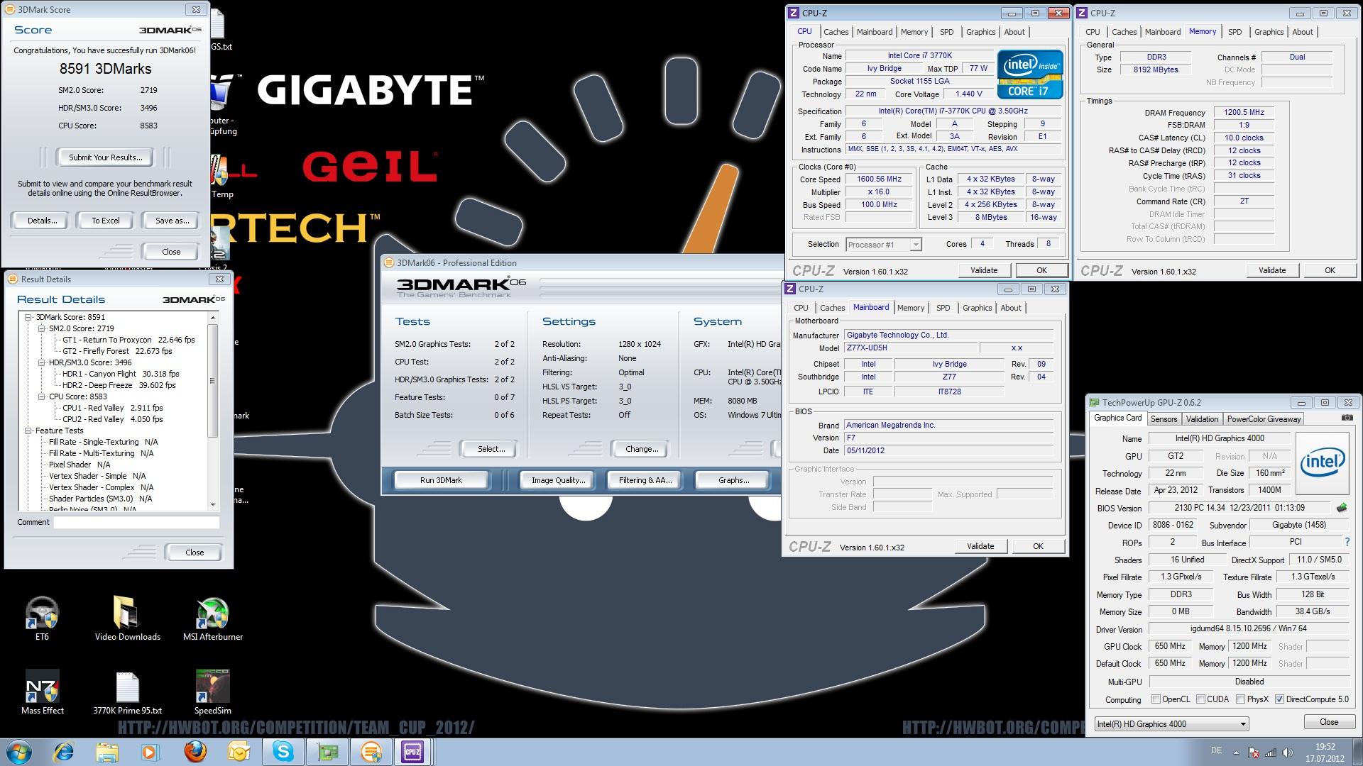Click the DE language indicator in the tray
The height and width of the screenshot is (766, 1363).
pos(1216,750)
